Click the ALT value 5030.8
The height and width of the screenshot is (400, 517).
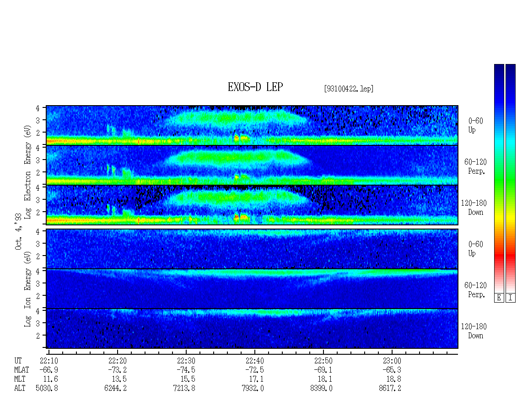[x=47, y=389]
